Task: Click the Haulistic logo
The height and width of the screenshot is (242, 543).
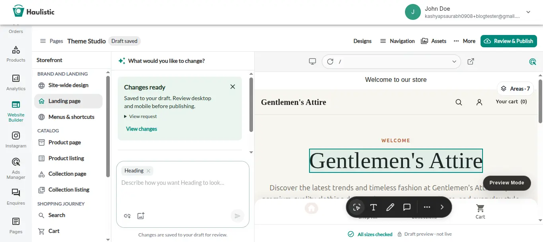Action: (x=33, y=12)
